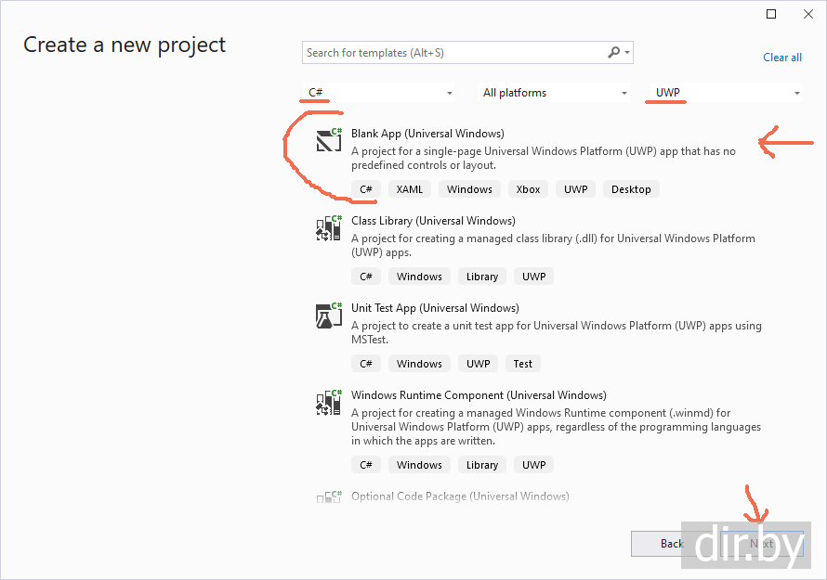Select Class Library (Universal Windows) title
This screenshot has height=580, width=827.
(434, 221)
